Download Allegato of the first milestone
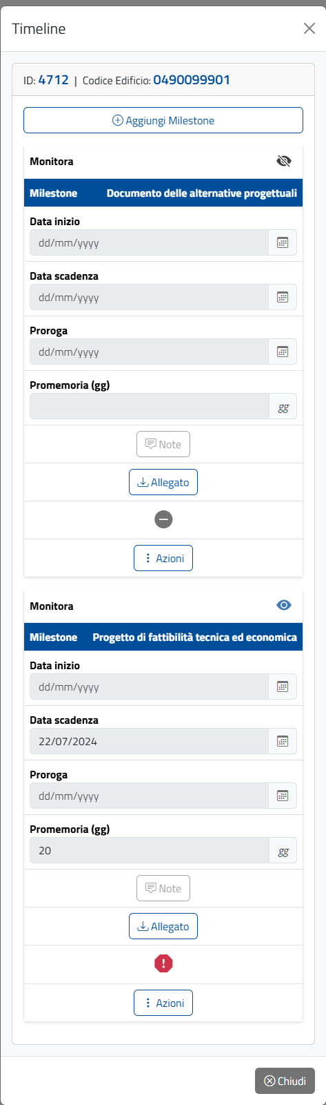Screen dimensions: 326x1105 point(163,482)
